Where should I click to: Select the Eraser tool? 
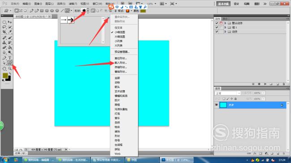[4, 48]
